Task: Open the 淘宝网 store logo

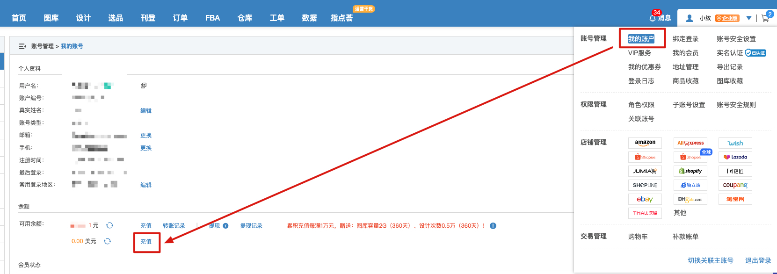Action: [x=735, y=199]
